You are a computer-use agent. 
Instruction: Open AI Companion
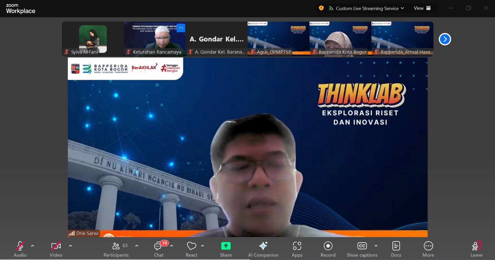tap(263, 249)
